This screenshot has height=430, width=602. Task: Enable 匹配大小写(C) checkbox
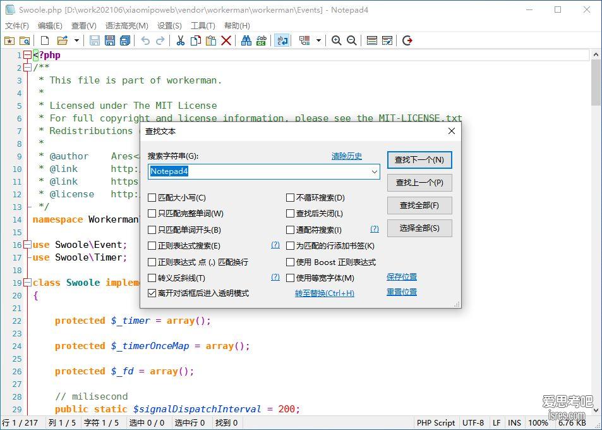click(x=152, y=197)
